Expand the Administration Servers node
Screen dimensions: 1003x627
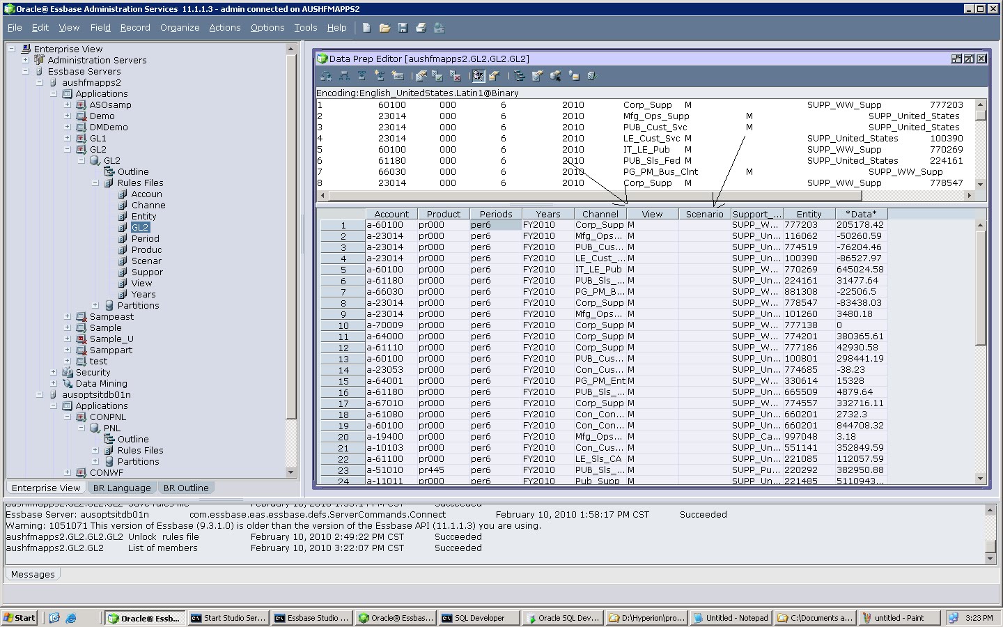point(26,60)
